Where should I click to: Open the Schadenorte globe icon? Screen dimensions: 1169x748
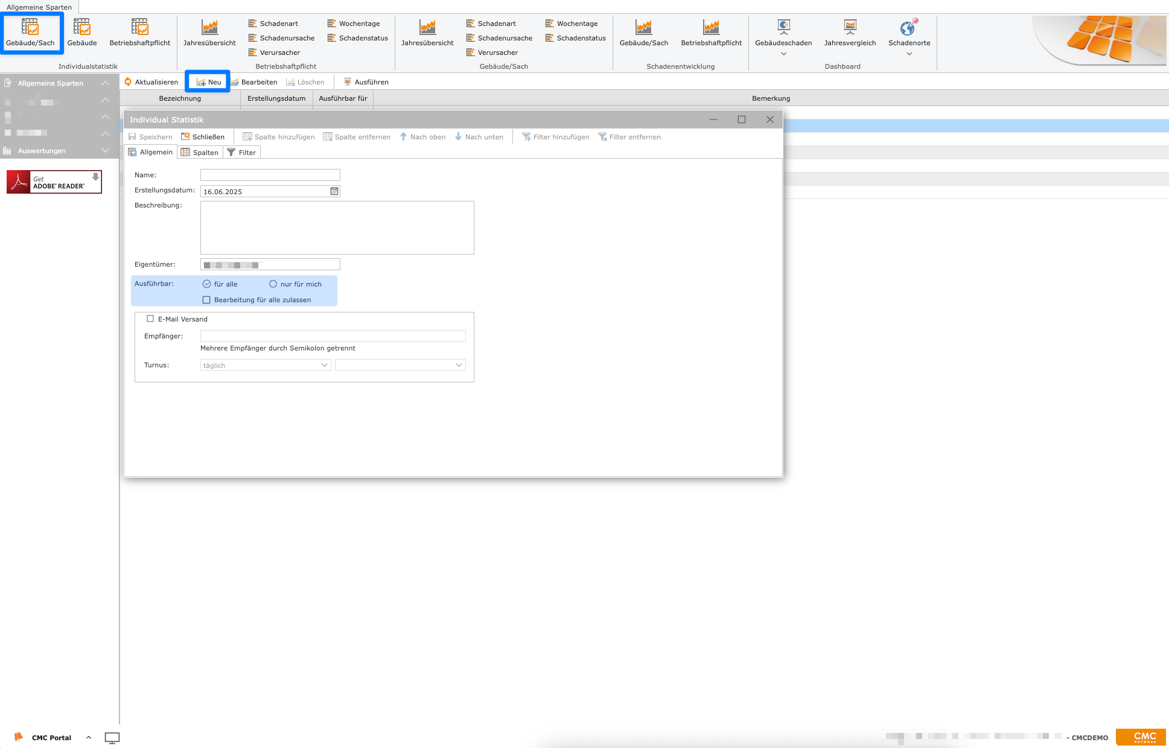pos(908,28)
